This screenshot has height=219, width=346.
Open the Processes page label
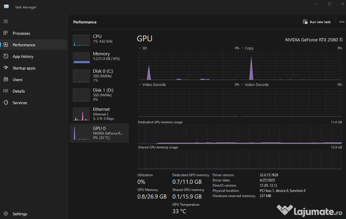21,33
